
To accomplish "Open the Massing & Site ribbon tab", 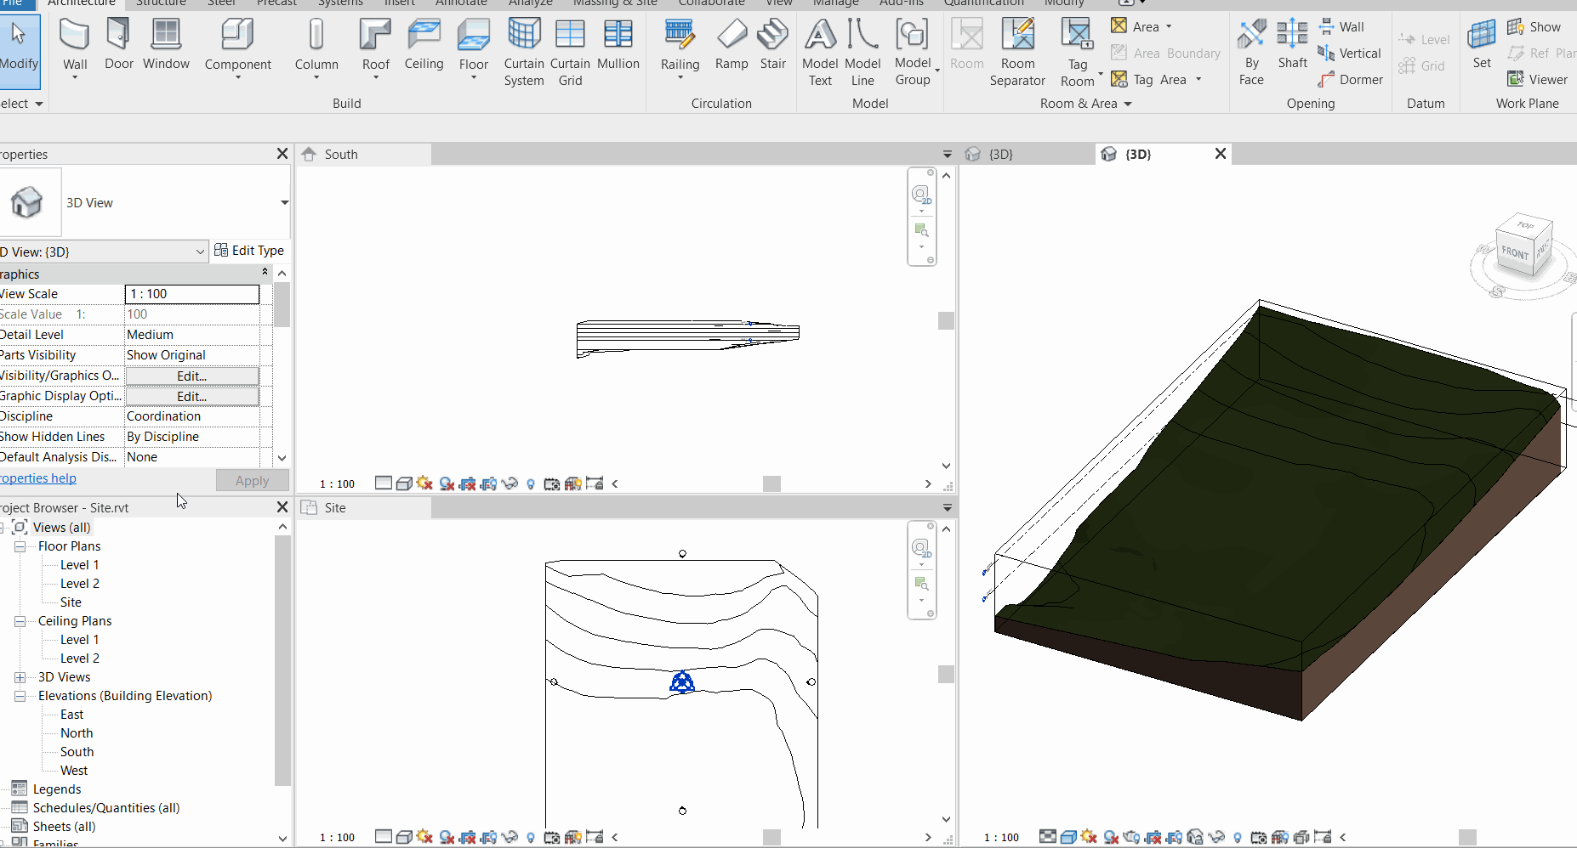I will click(615, 3).
